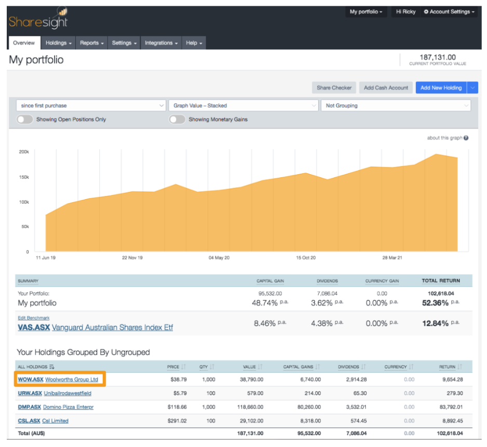
Task: Sort holdings by Value column arrows
Action: pos(260,367)
